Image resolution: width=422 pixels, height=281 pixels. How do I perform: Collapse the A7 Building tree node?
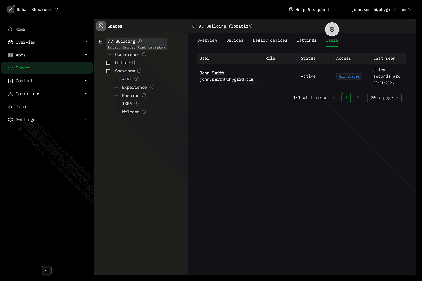101,42
